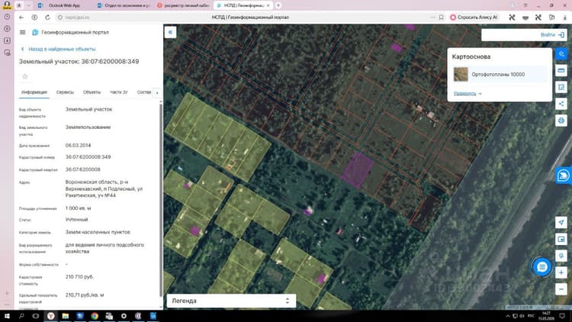Zoom out on the map

click(x=561, y=289)
